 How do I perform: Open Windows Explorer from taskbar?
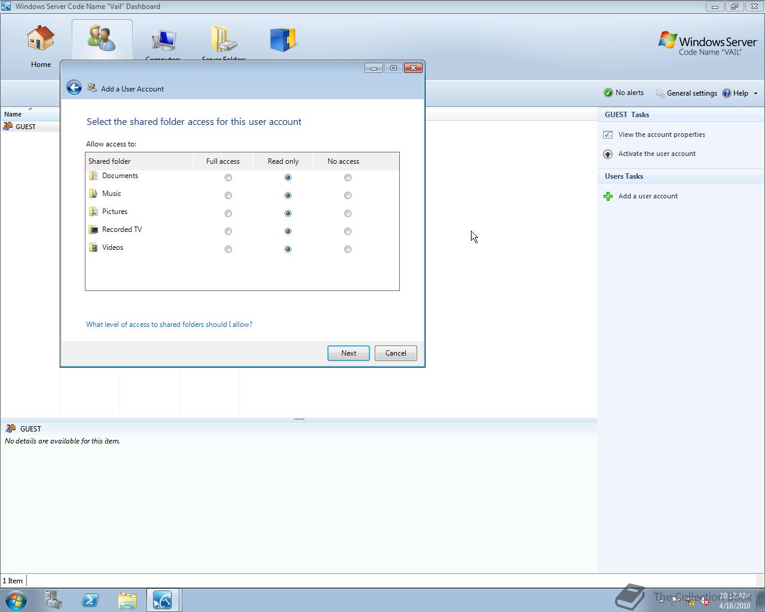[x=127, y=600]
